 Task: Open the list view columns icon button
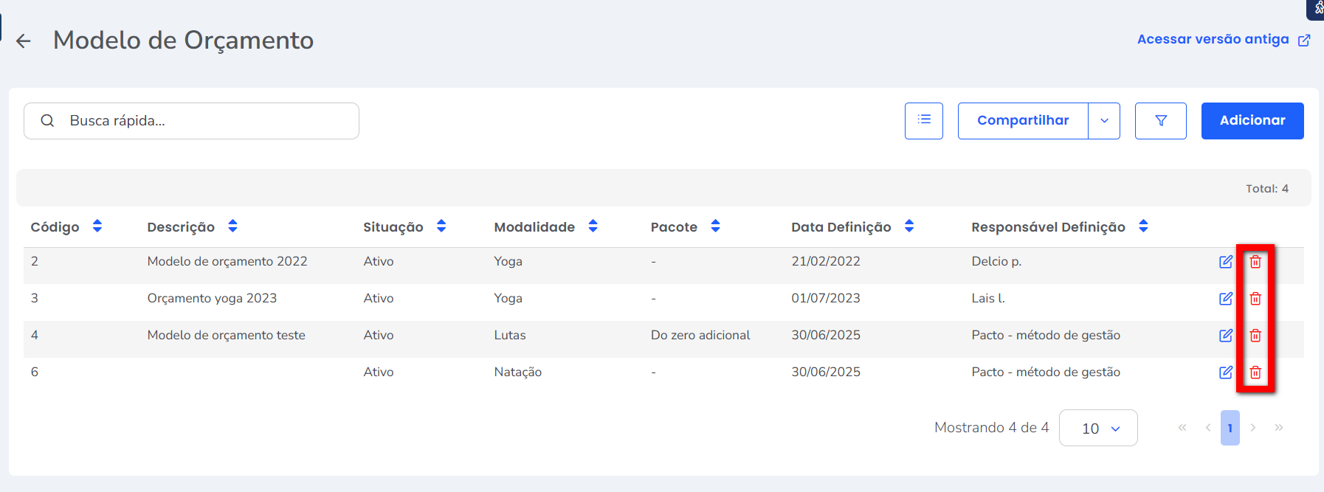[x=923, y=121]
